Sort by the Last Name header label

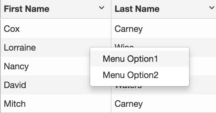point(137,9)
